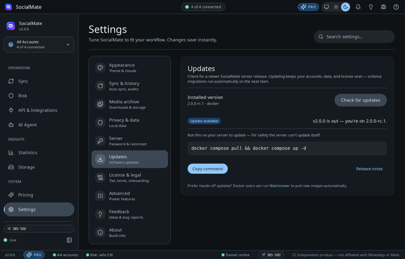Viewport: 405px width, 259px height.
Task: Open the About settings tab
Action: (130, 233)
